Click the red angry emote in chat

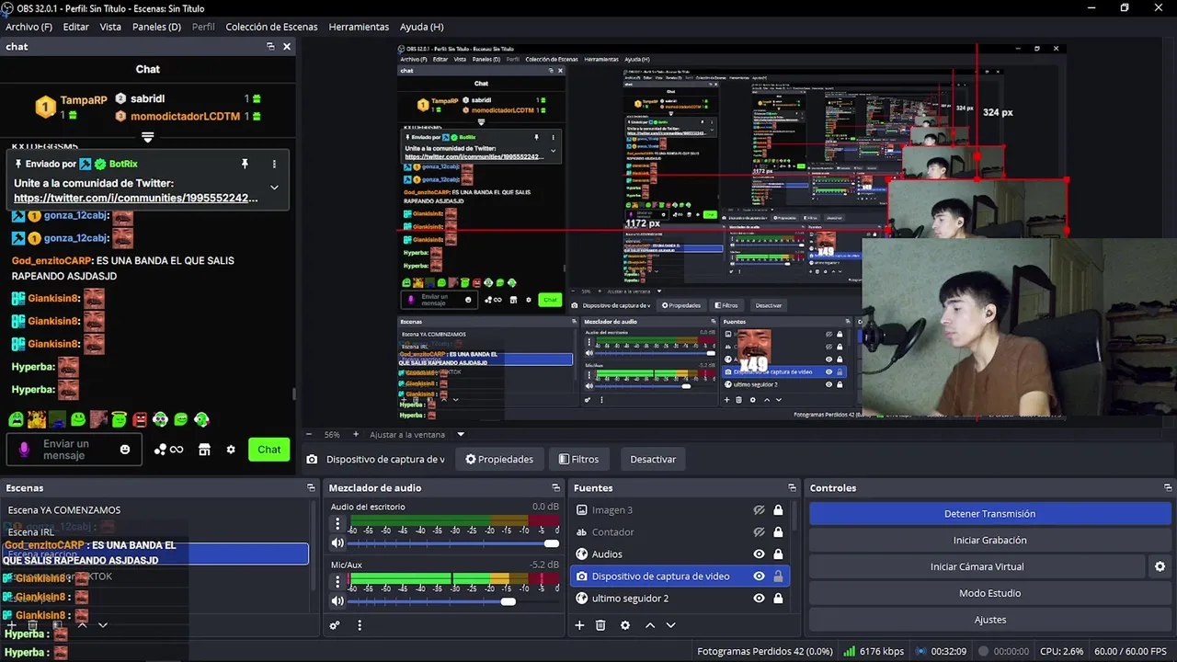[x=140, y=419]
